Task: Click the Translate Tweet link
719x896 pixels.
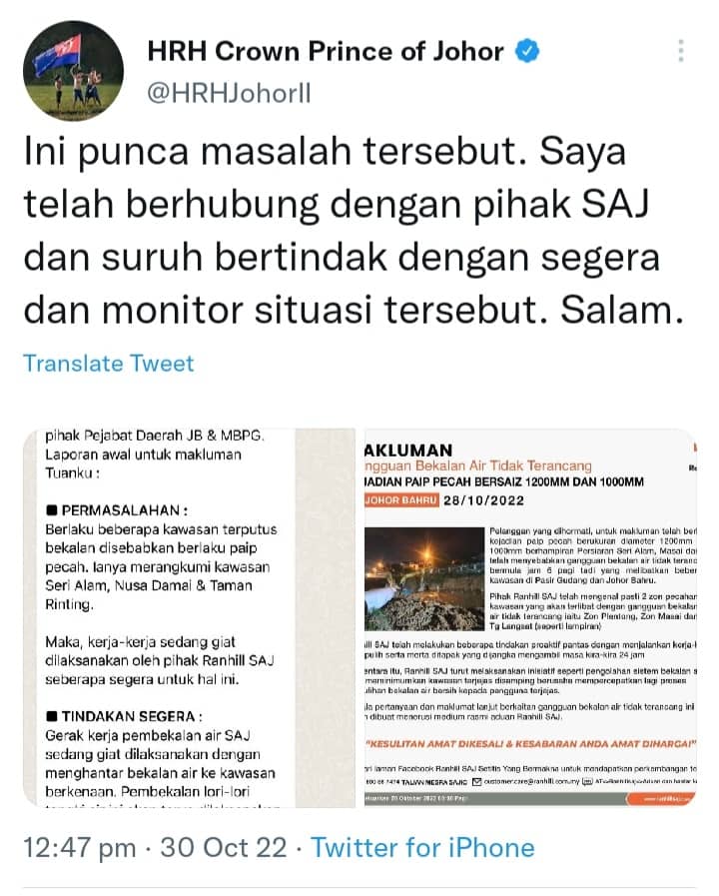Action: pyautogui.click(x=109, y=364)
